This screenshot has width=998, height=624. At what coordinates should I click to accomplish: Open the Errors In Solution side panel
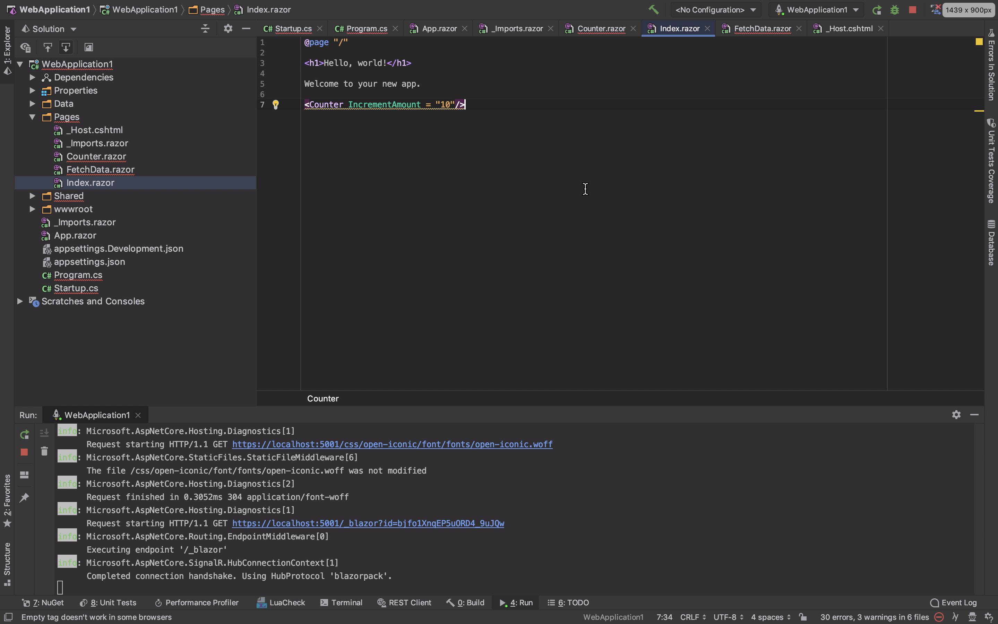click(991, 64)
